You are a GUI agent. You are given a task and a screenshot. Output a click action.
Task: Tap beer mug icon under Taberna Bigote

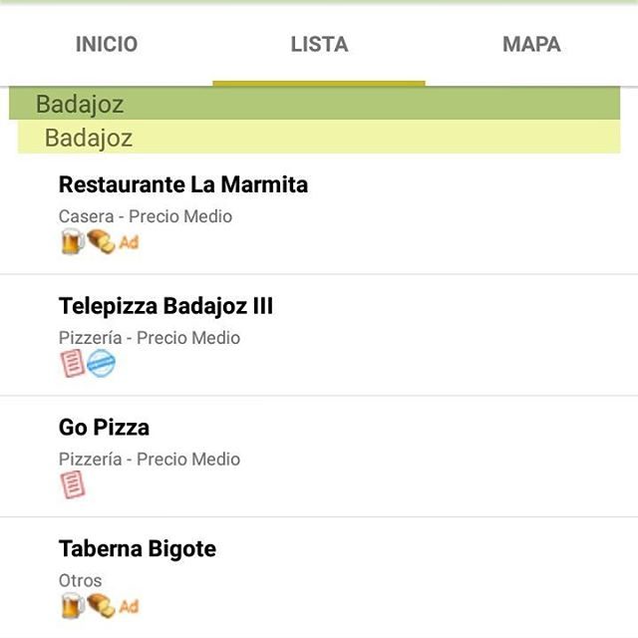pos(72,605)
